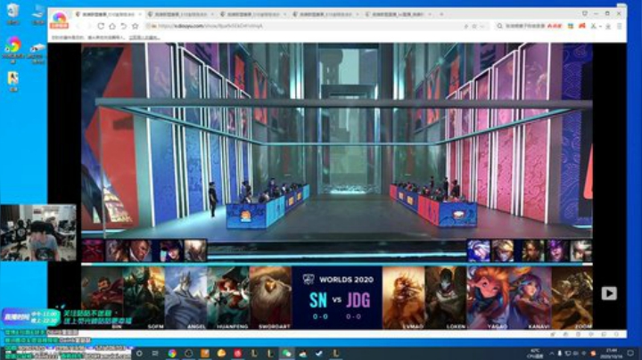Image resolution: width=642 pixels, height=360 pixels.
Task: Open the downloads arrow icon in toolbar
Action: (608, 26)
